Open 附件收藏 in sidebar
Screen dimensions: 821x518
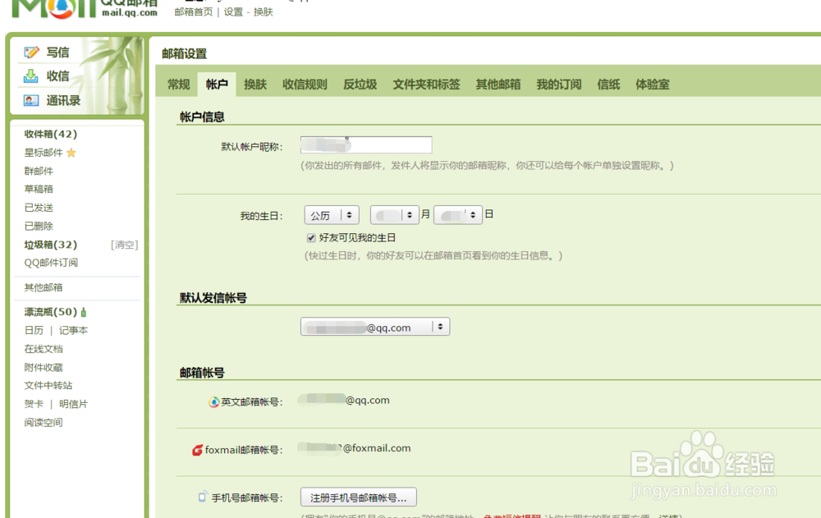[x=44, y=367]
